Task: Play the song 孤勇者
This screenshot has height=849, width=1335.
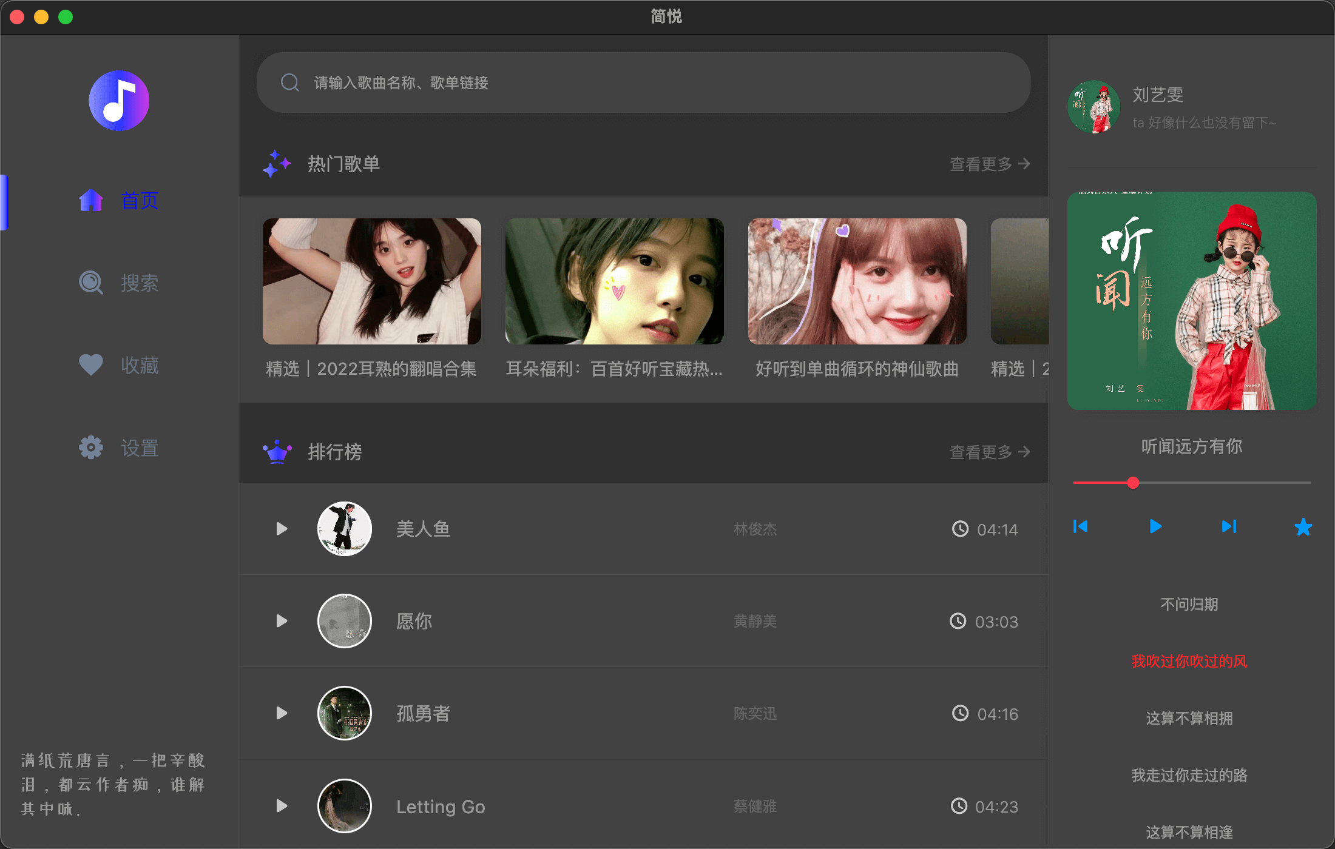Action: 282,713
